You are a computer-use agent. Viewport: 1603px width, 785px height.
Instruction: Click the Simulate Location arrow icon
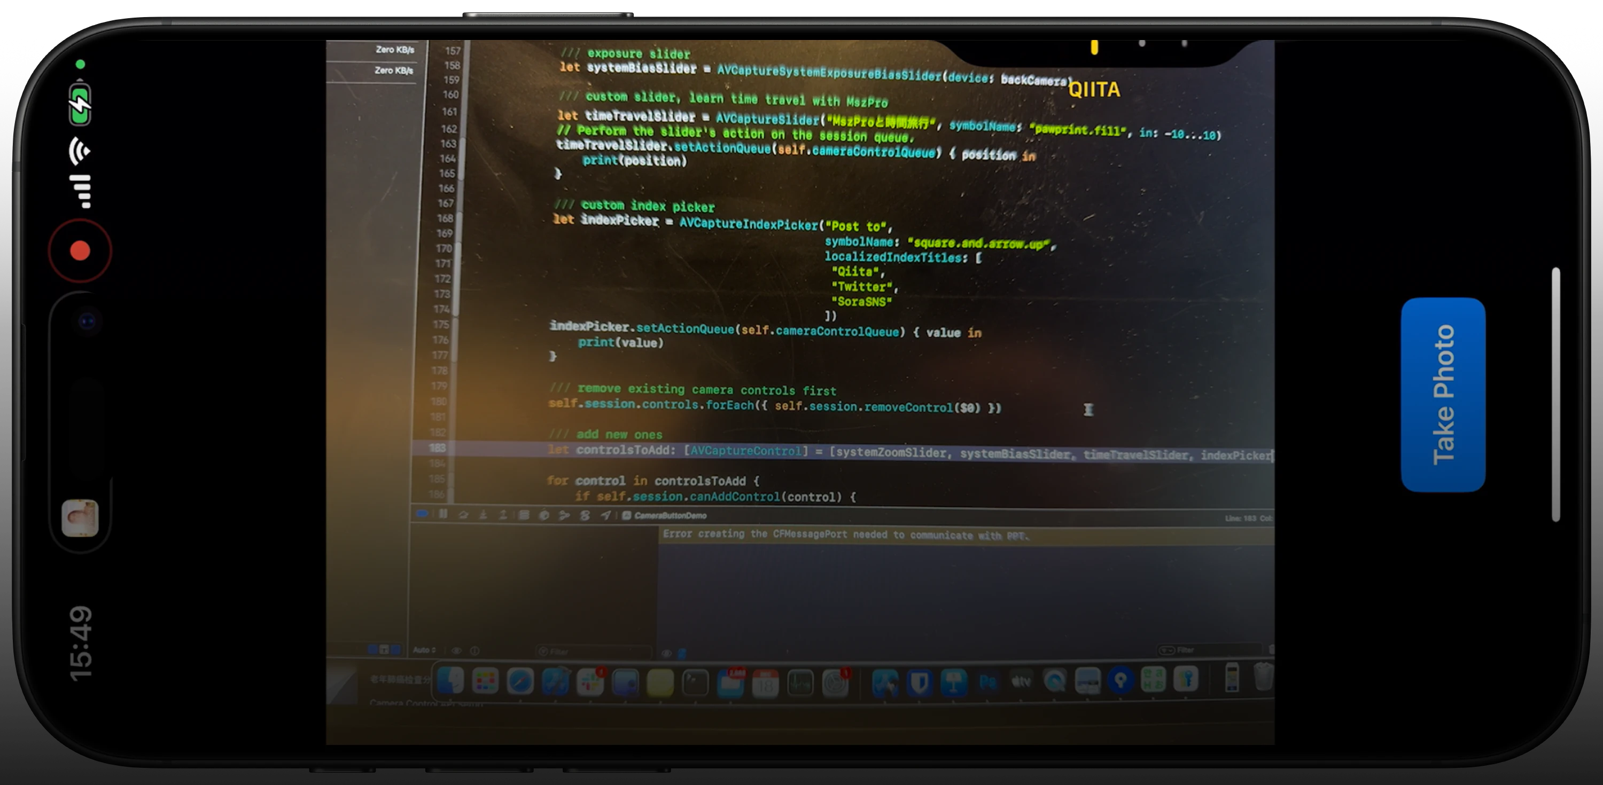[605, 515]
